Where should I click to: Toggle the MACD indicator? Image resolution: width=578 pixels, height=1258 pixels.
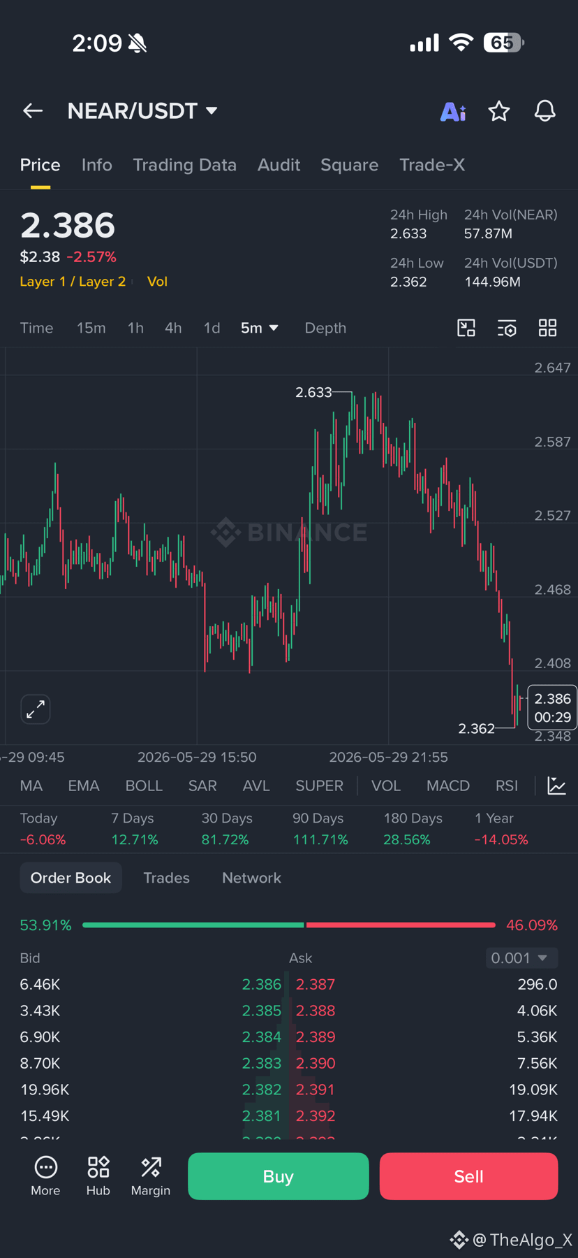(448, 786)
